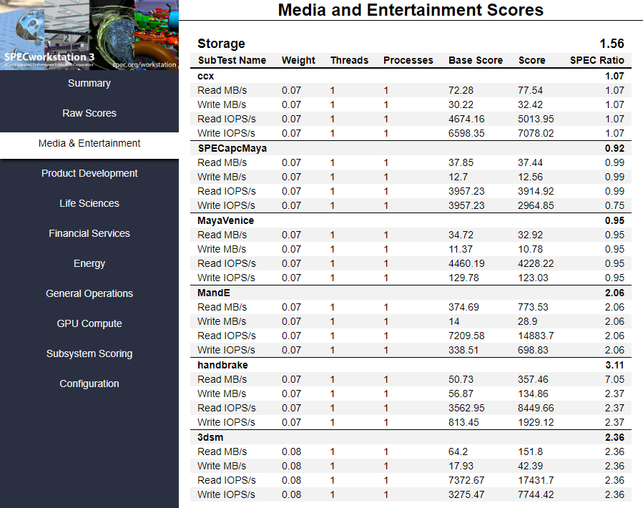Click the SPEC Ratio column header
The width and height of the screenshot is (643, 508).
[x=597, y=60]
